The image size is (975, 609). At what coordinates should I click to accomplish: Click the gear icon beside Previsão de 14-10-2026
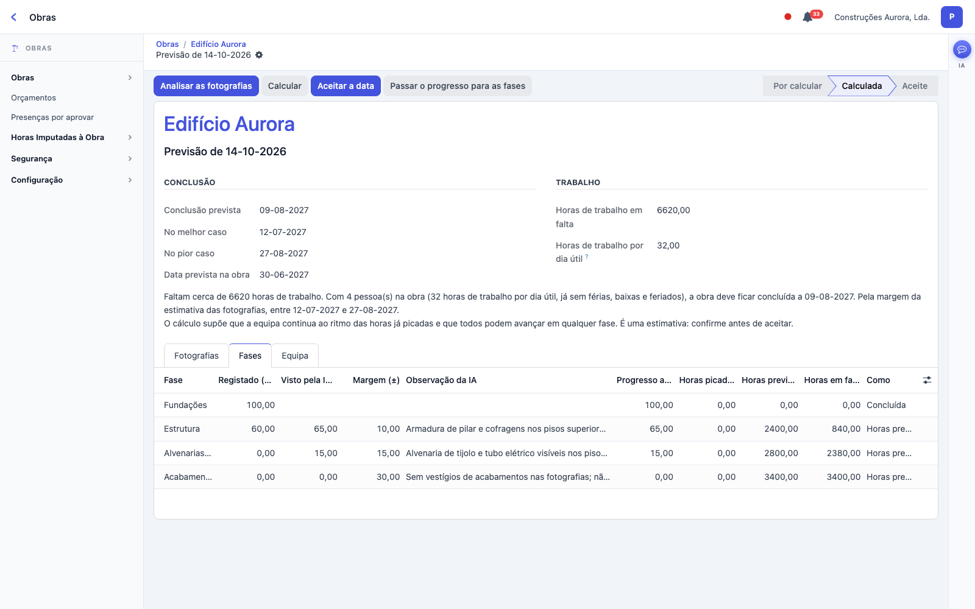click(259, 55)
